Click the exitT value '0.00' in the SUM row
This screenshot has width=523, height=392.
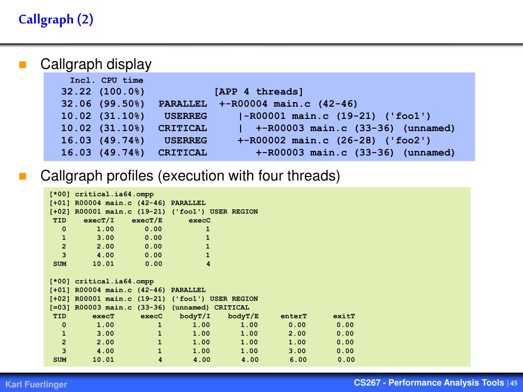pos(346,360)
